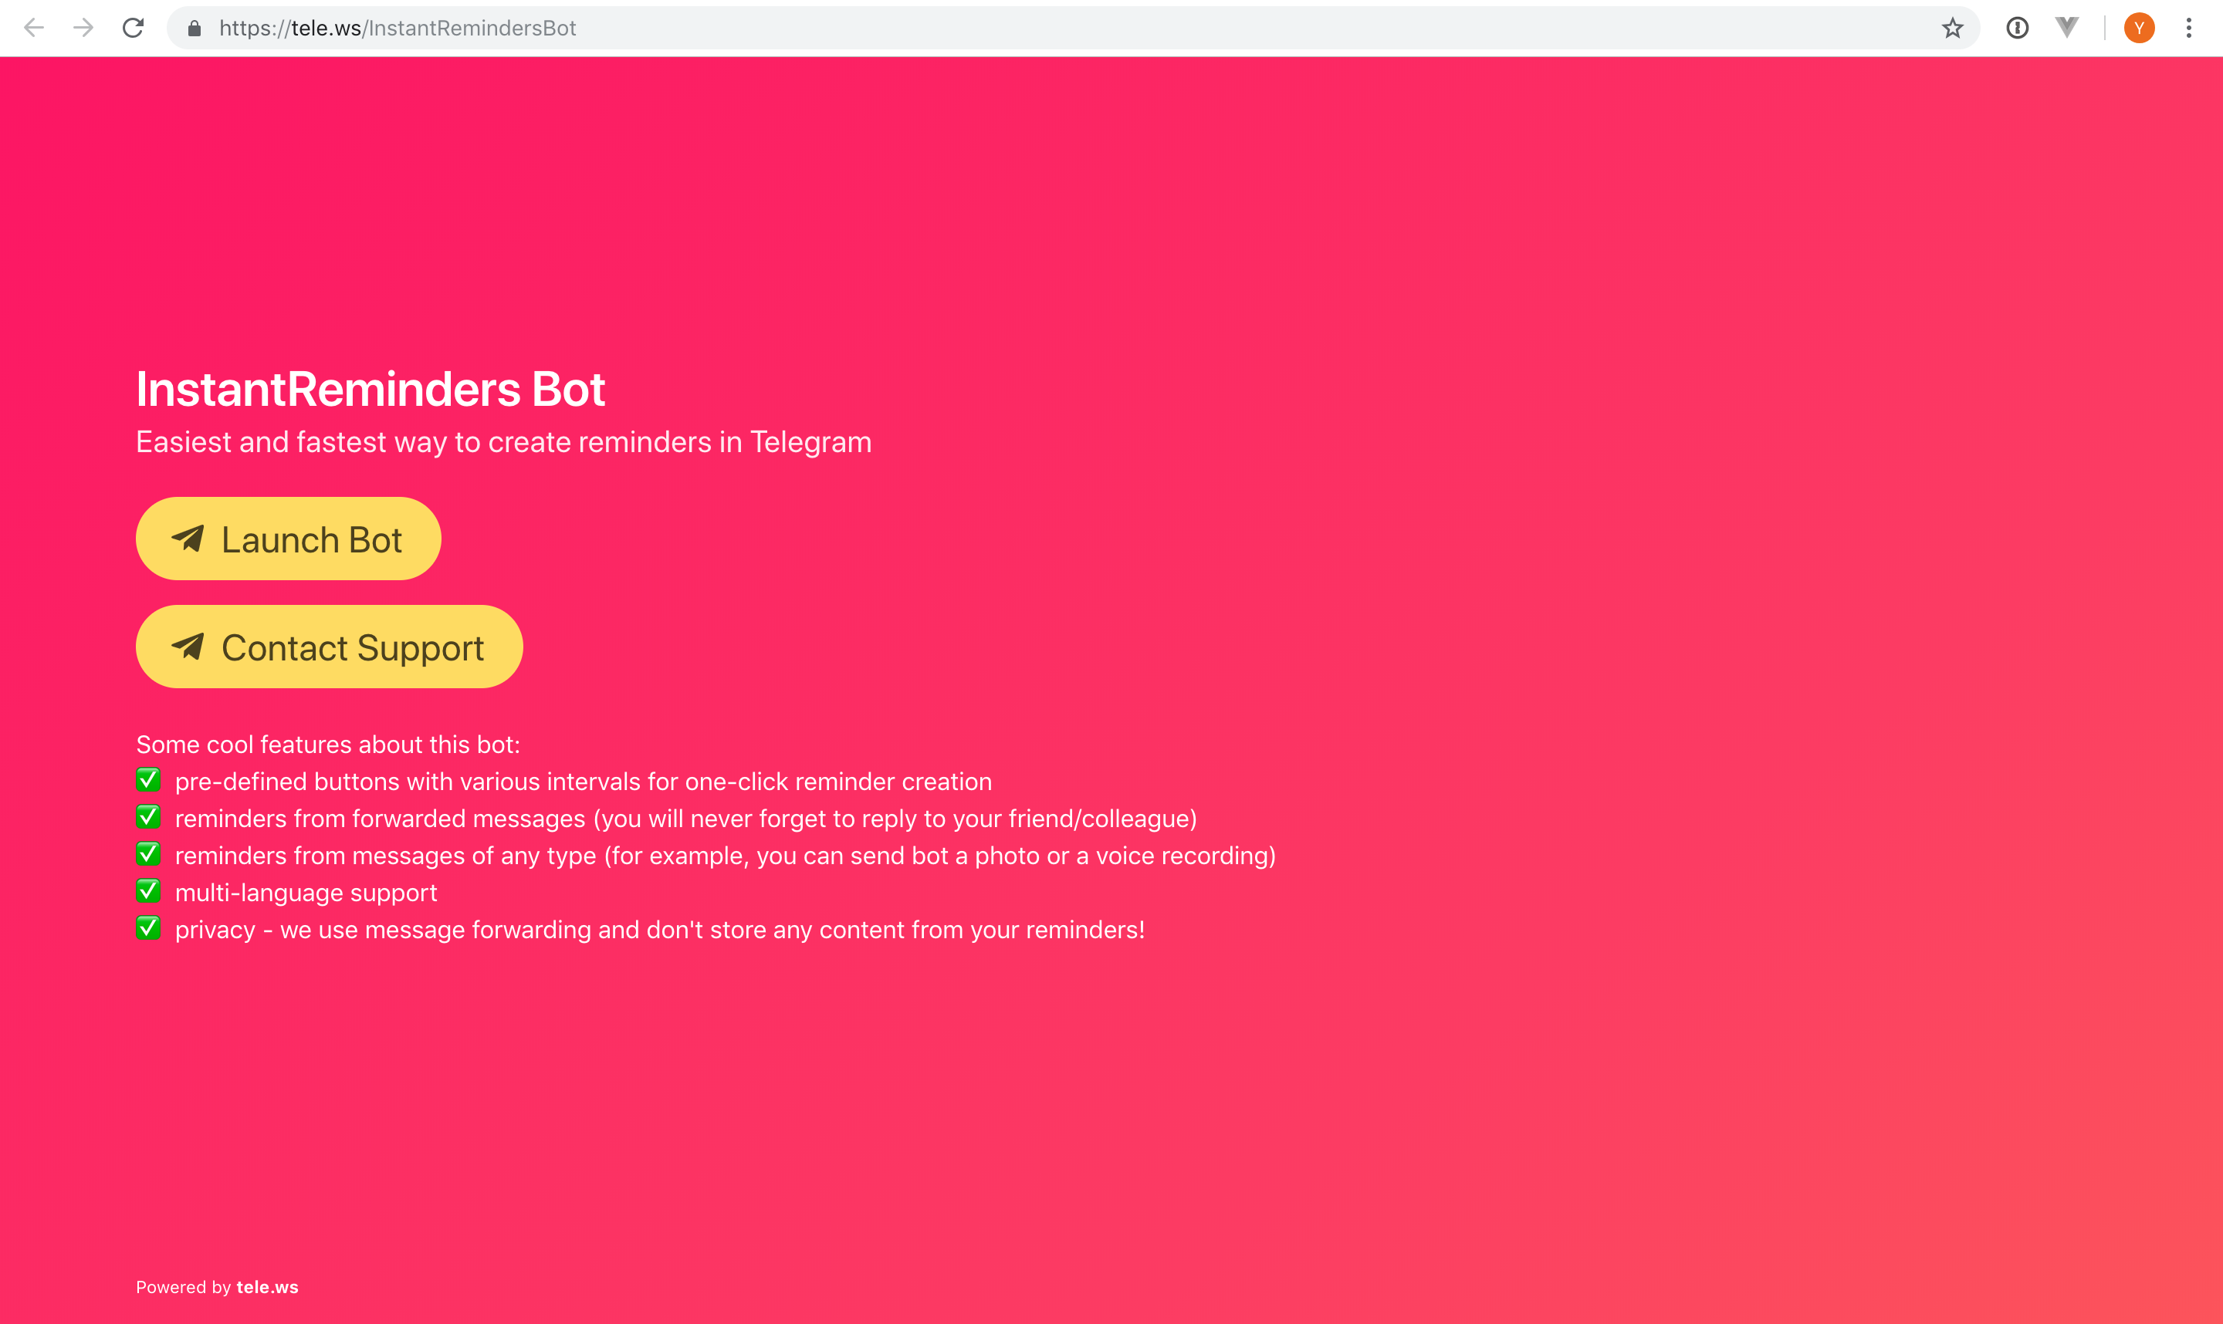Reload the page

point(133,28)
